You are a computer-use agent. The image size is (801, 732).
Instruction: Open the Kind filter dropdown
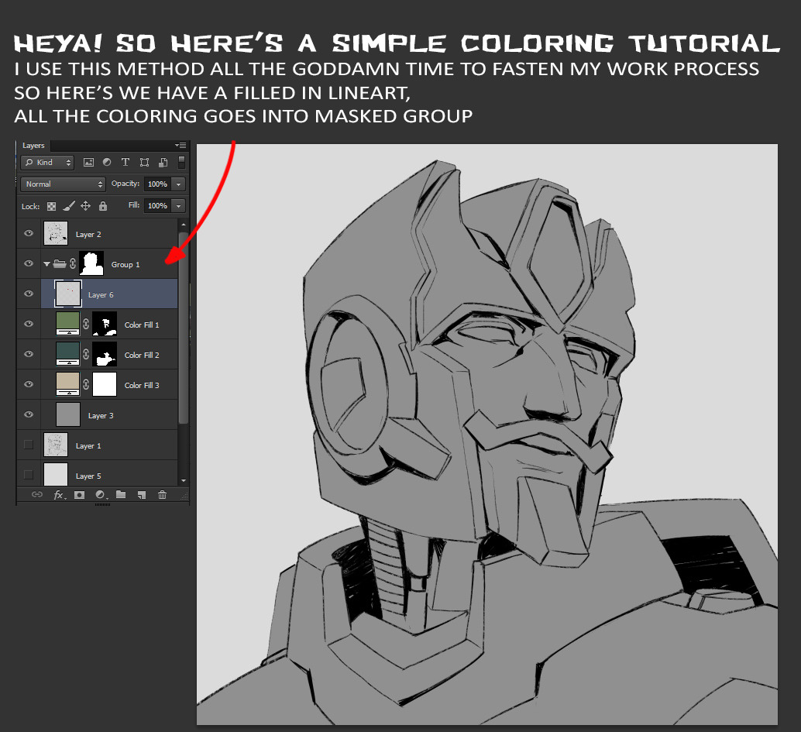tap(47, 163)
